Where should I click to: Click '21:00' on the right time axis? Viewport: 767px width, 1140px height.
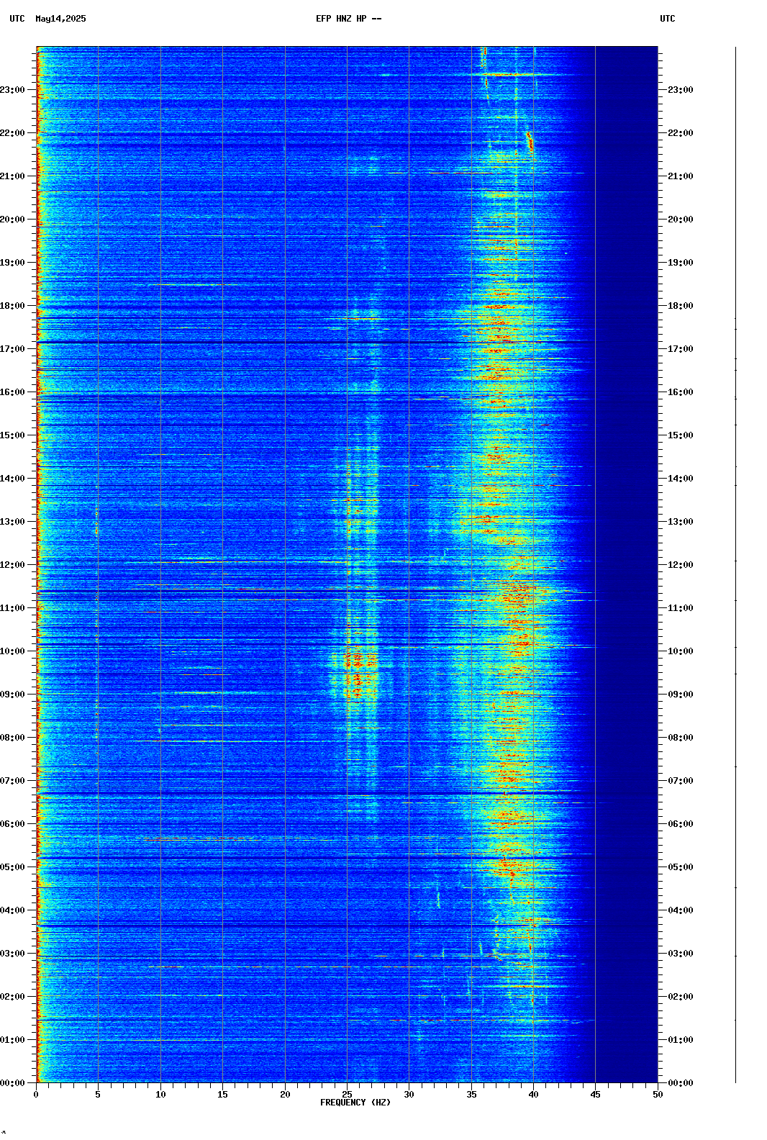tap(681, 176)
